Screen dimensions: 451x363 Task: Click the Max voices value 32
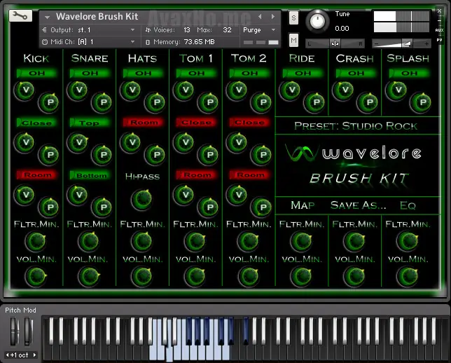click(x=227, y=30)
